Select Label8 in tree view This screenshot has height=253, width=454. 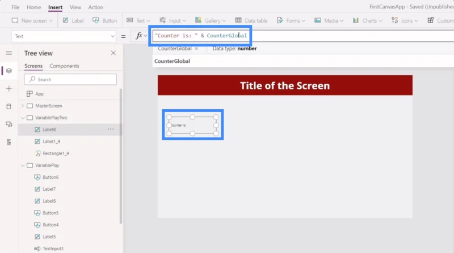(x=49, y=130)
